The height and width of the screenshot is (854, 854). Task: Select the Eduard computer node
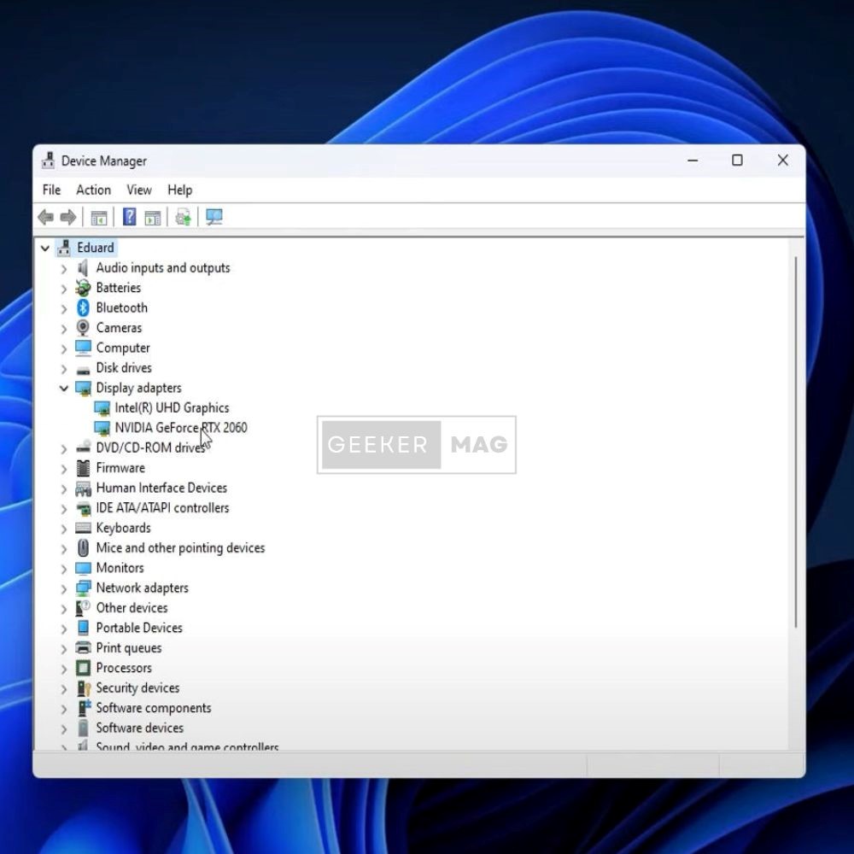tap(96, 248)
